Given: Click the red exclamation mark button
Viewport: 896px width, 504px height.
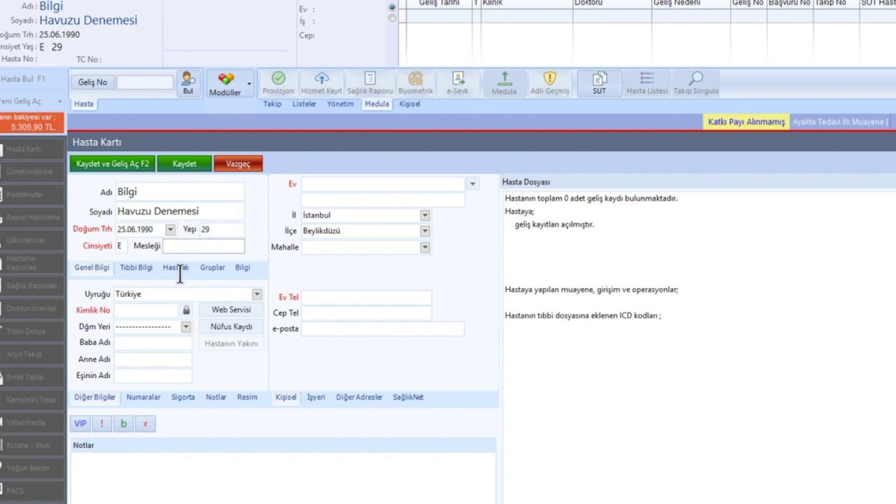Looking at the screenshot, I should click(x=101, y=423).
